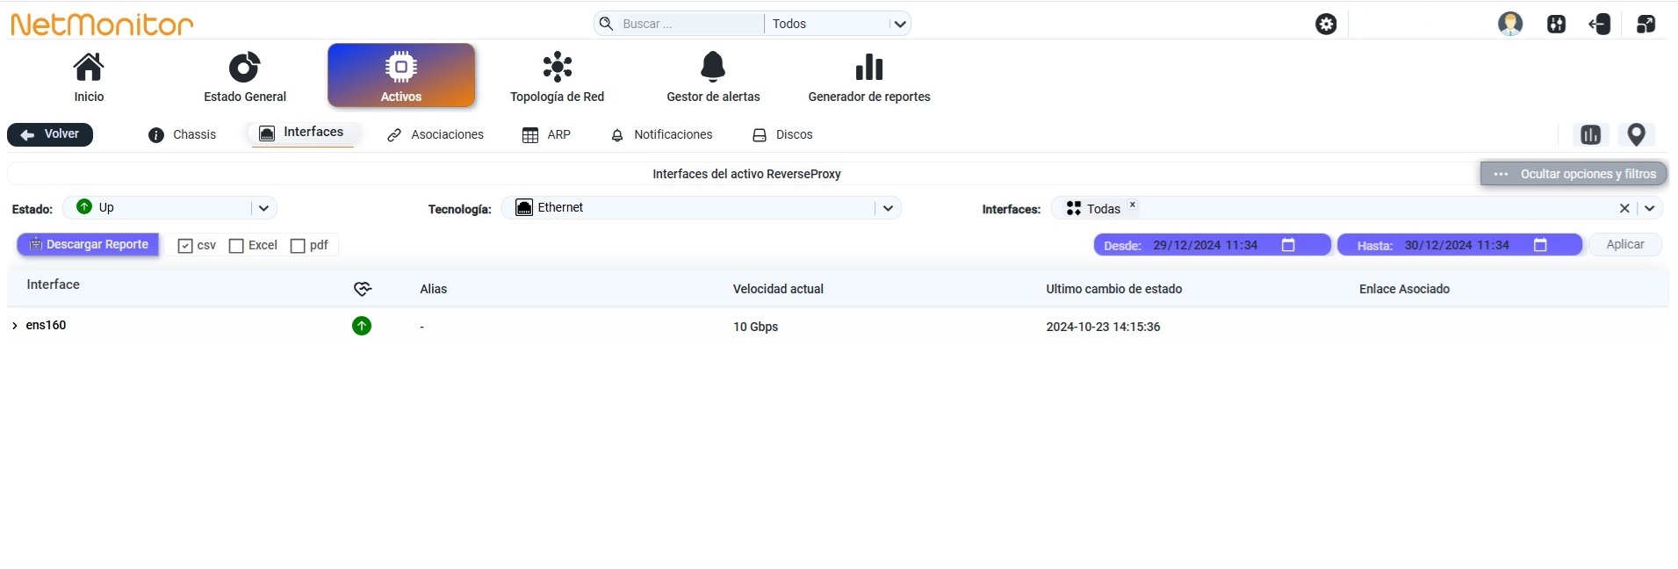
Task: Open the Notificaciones tab
Action: coord(661,134)
